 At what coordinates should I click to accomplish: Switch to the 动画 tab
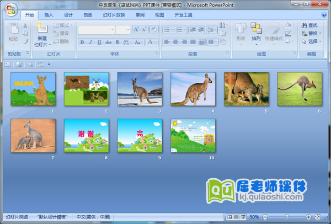(88, 15)
